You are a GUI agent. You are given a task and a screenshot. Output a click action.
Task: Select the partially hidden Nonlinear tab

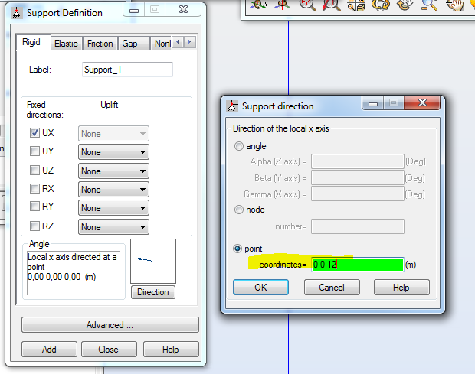(162, 44)
